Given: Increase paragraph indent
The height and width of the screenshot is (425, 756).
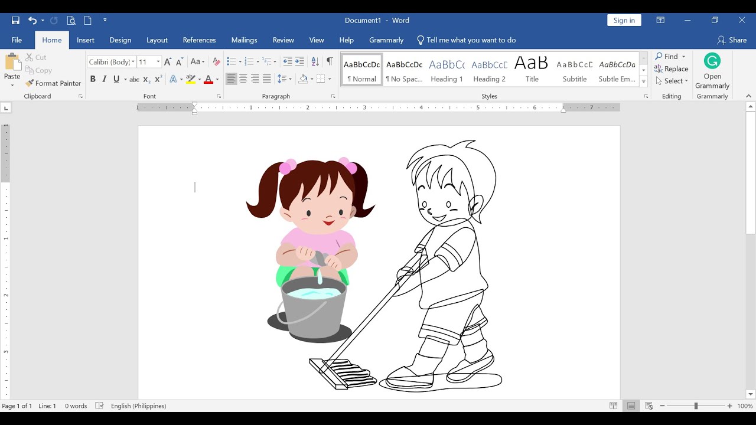Looking at the screenshot, I should pyautogui.click(x=299, y=62).
